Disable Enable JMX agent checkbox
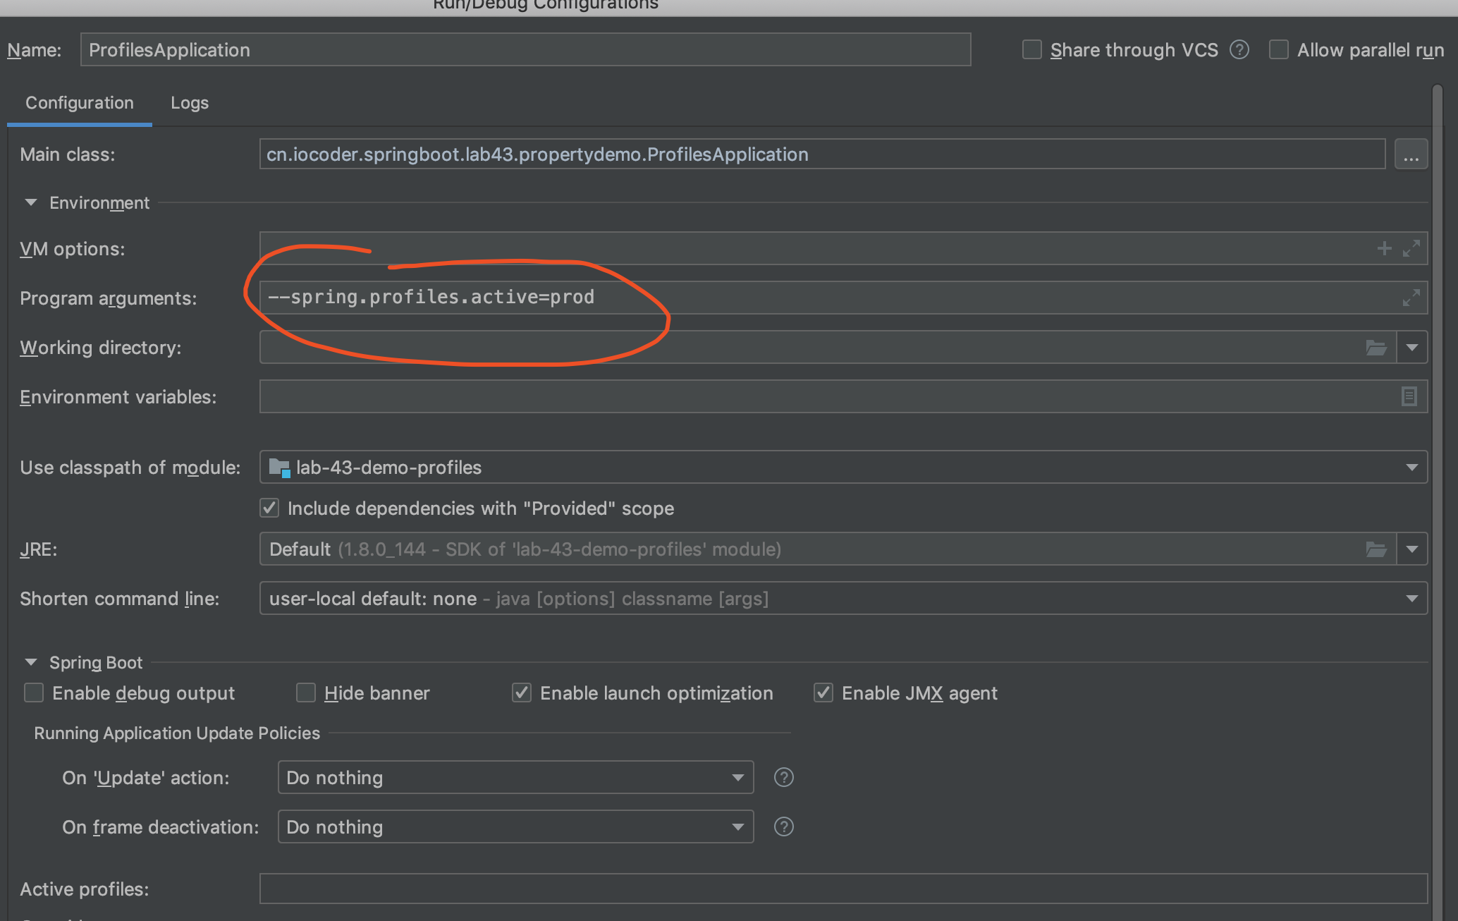This screenshot has height=921, width=1458. [823, 693]
